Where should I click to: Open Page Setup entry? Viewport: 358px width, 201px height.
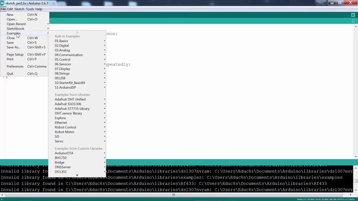(25, 55)
